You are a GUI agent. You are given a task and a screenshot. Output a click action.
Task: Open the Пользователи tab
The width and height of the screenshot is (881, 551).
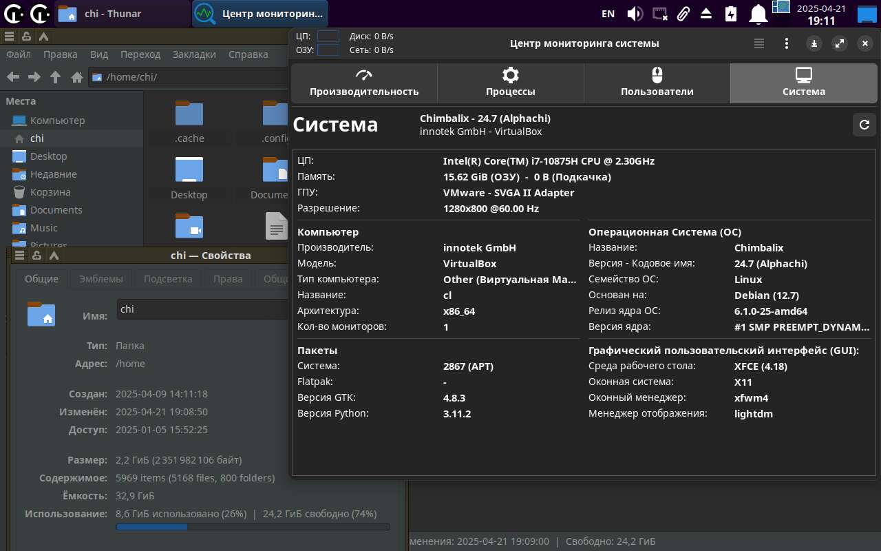(657, 83)
